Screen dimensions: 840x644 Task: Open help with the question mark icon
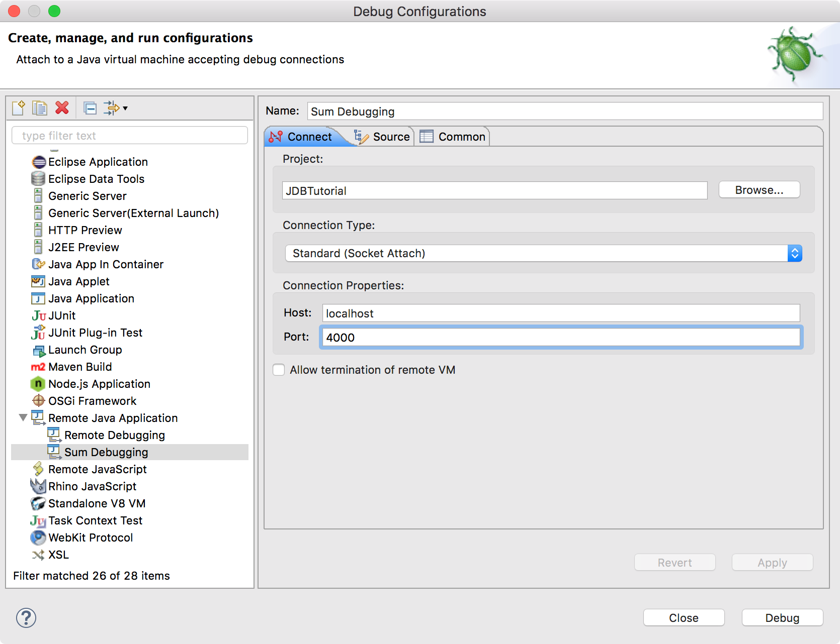point(26,618)
